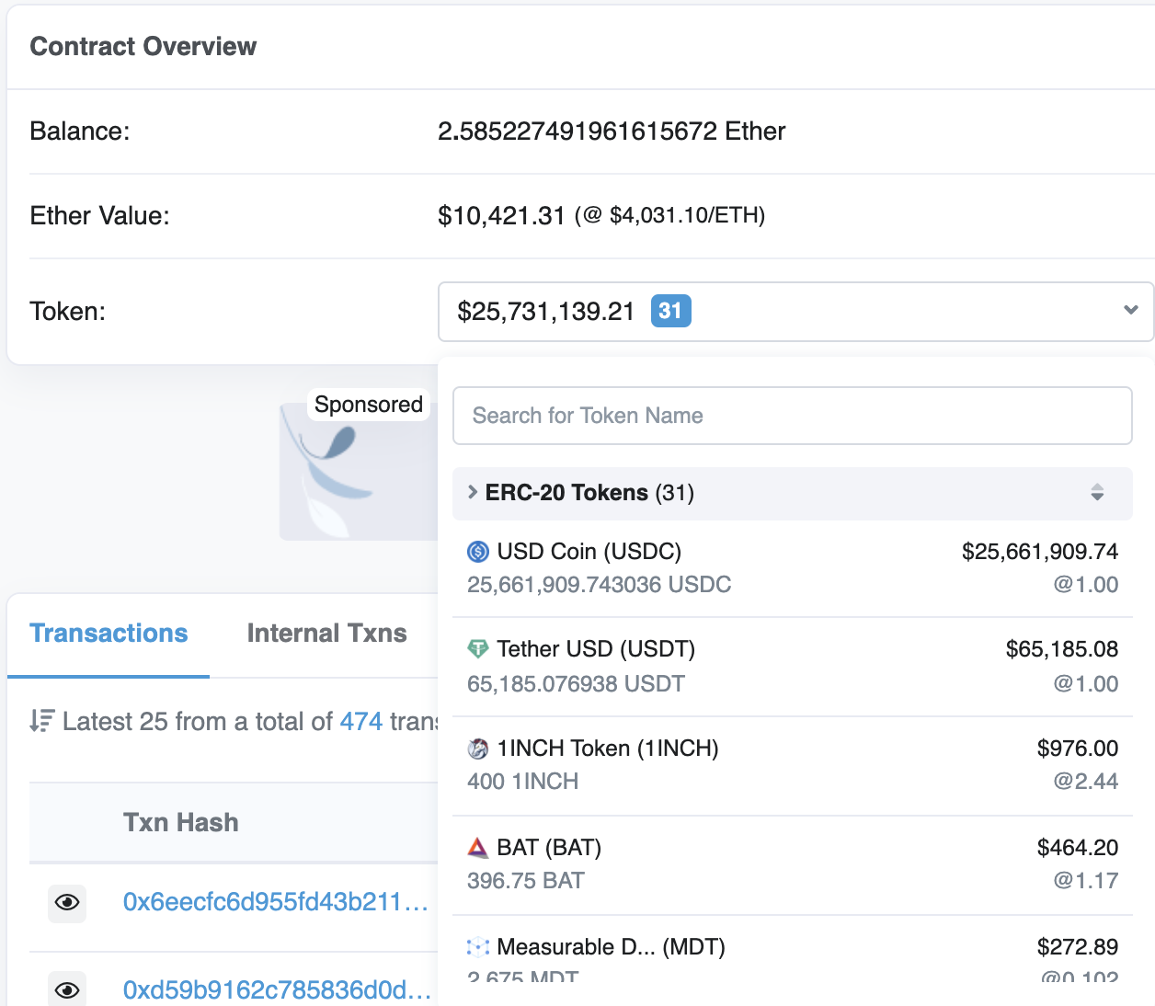Click the Sponsored label
The height and width of the screenshot is (1006, 1155).
(x=369, y=405)
